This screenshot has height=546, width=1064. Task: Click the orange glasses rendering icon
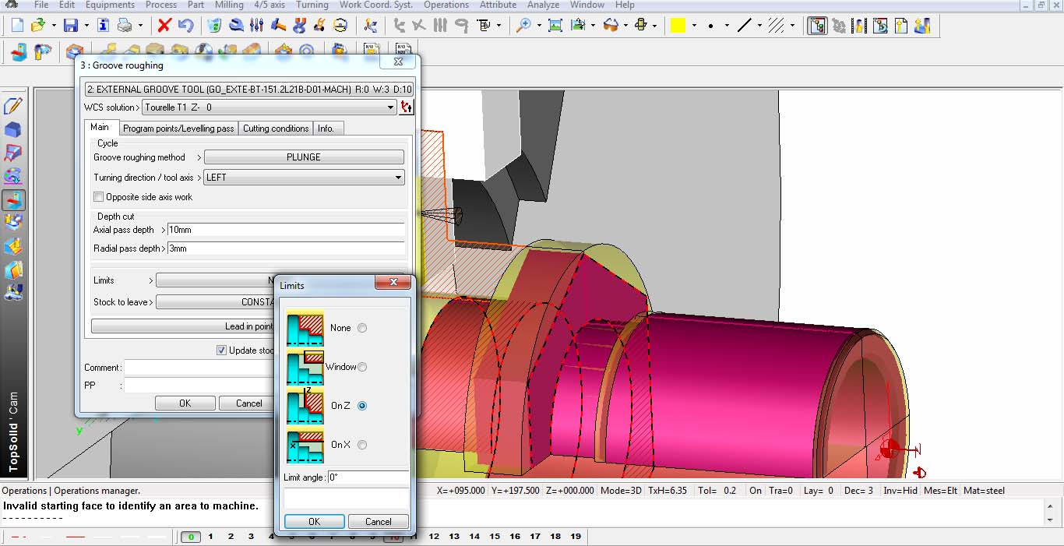coord(611,26)
